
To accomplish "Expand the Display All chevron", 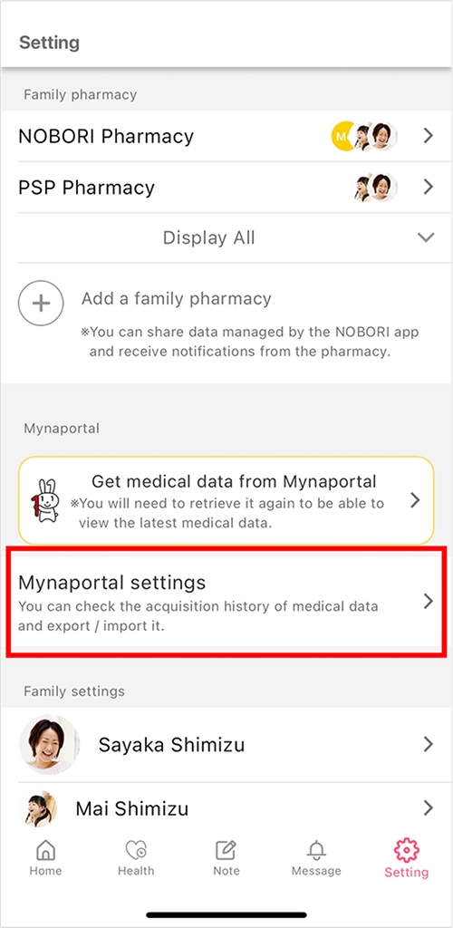I will (x=426, y=238).
